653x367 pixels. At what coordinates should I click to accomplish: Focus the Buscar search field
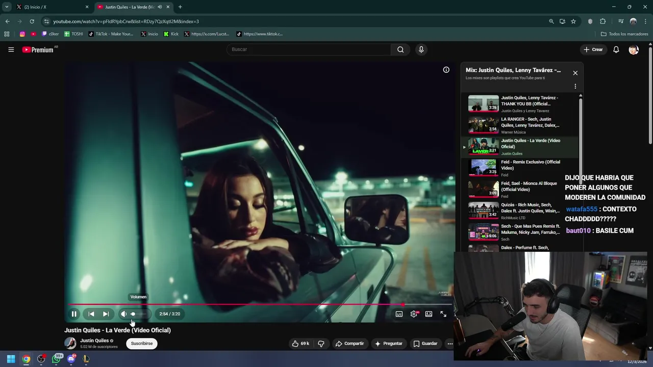click(309, 49)
